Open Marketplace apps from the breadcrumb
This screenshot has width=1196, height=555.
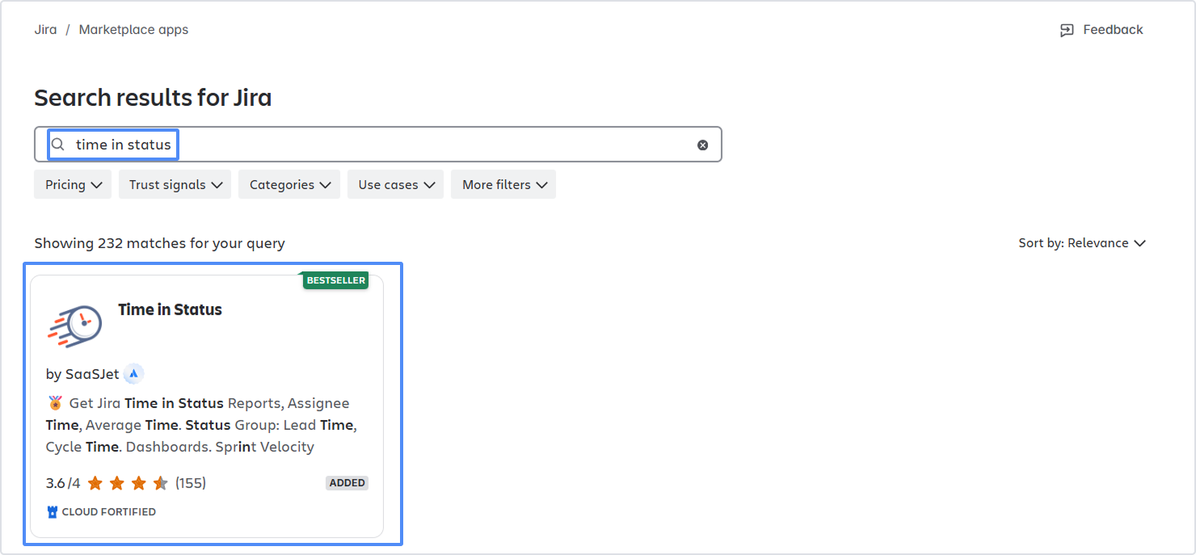pos(133,29)
